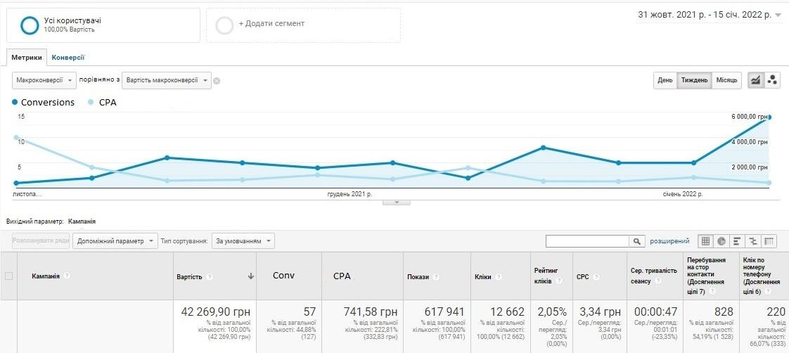Click the click rating value 2,05%
The image size is (789, 353).
coord(552,312)
